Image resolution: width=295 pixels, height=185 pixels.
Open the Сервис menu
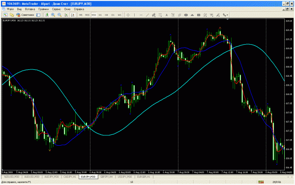tap(56, 9)
